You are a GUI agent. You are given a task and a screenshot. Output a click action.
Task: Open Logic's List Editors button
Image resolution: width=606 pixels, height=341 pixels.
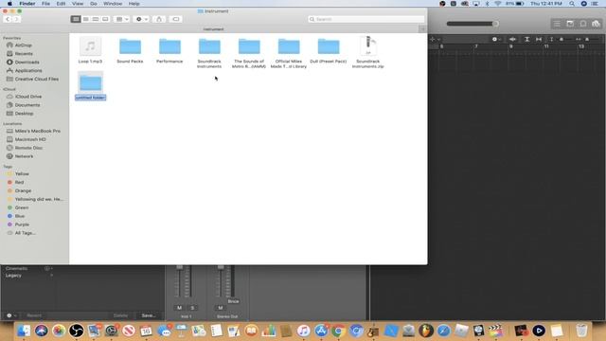click(x=557, y=24)
